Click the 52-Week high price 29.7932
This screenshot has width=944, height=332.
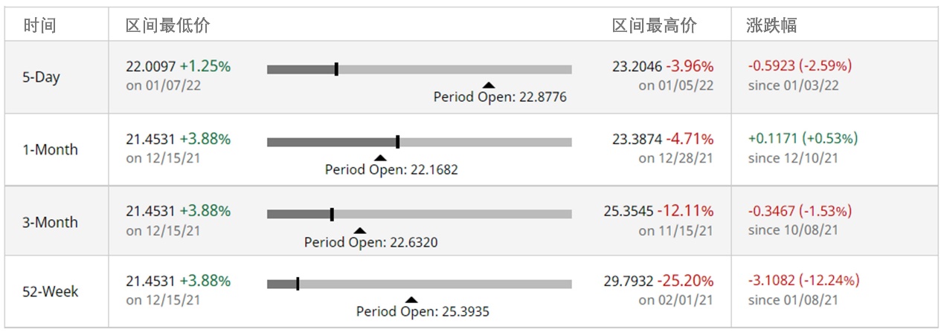[x=629, y=281]
